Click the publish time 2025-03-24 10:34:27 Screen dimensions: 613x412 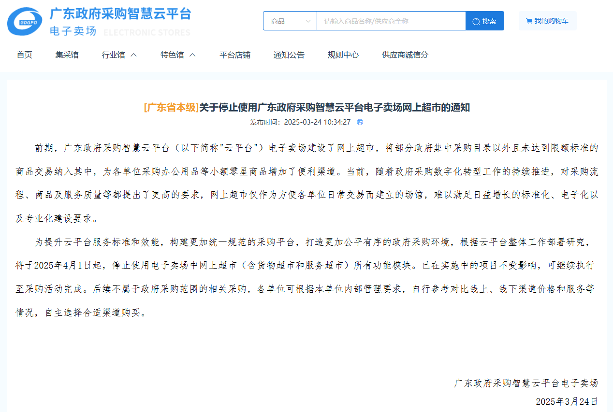(x=317, y=122)
